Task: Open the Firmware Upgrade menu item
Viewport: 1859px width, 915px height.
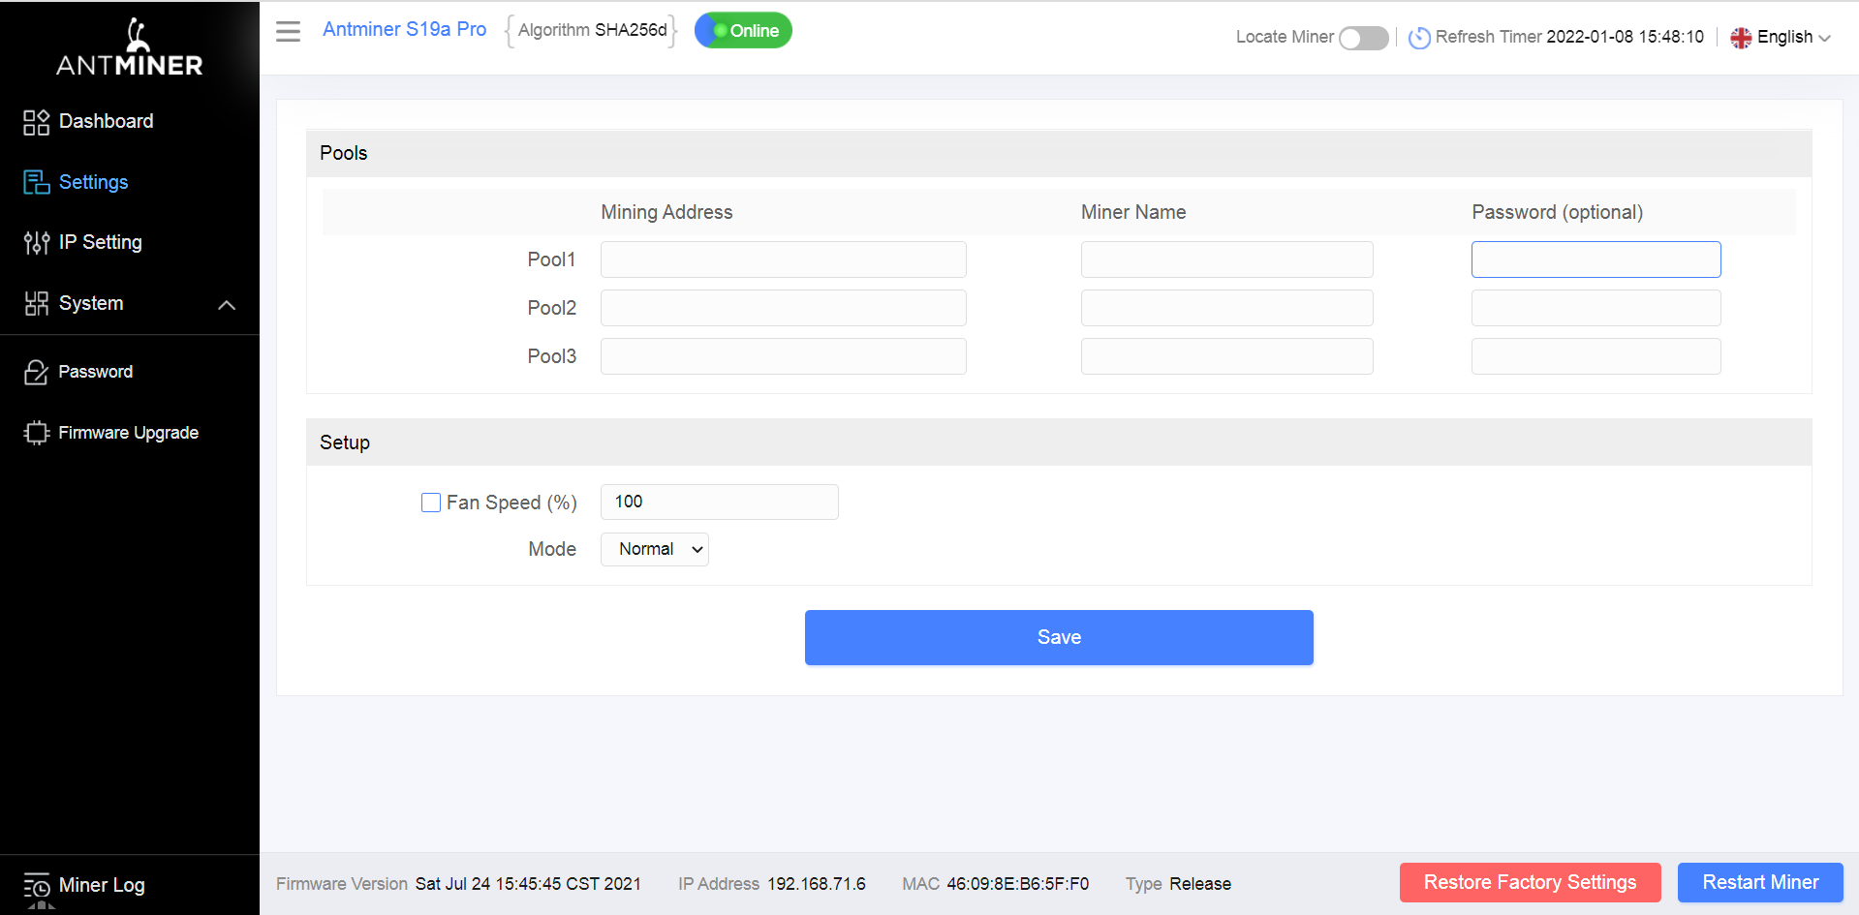Action: point(129,433)
